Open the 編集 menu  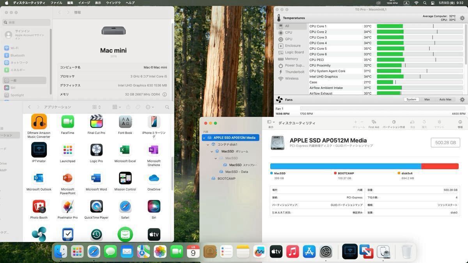click(x=70, y=3)
